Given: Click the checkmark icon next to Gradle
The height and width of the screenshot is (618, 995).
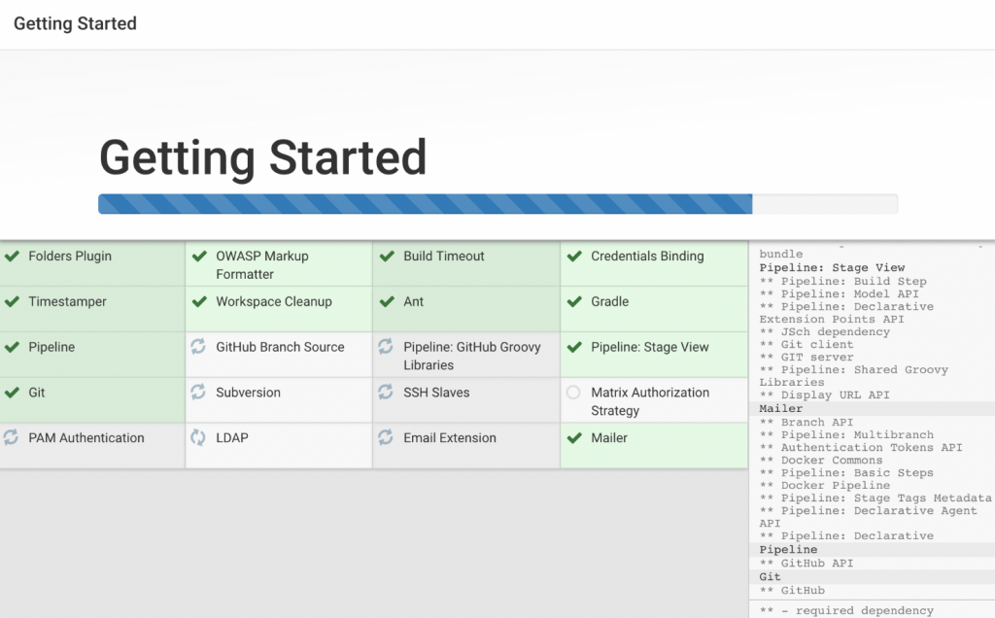Looking at the screenshot, I should (574, 302).
